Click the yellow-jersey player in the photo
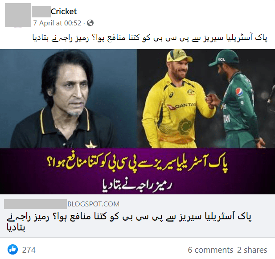 click(177, 100)
